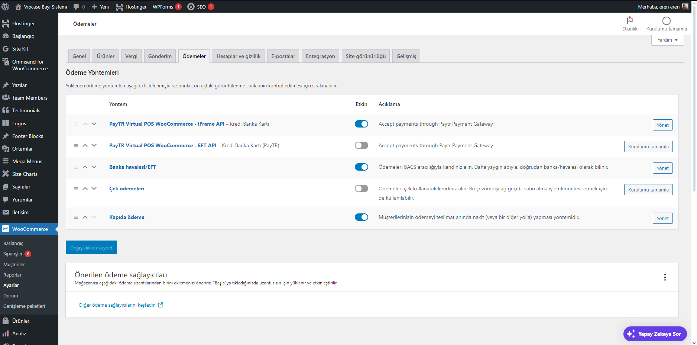
Task: Move Kapıda ödeme row up
Action: (x=85, y=217)
